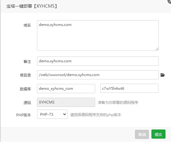Open the PHP-73 version dropdown
Image resolution: width=171 pixels, height=142 pixels.
pos(52,114)
